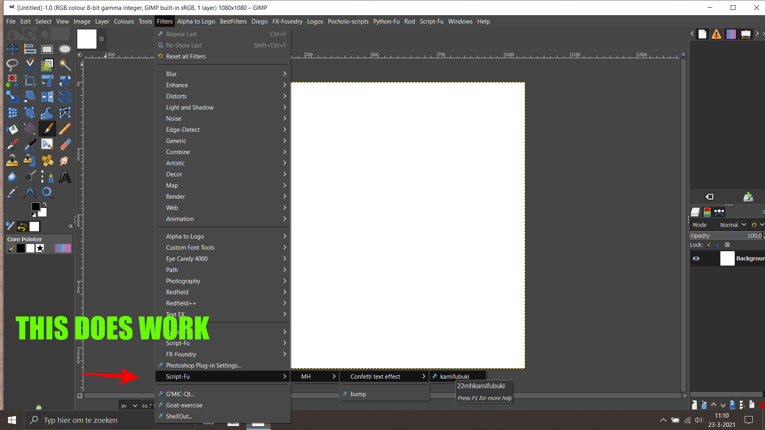Open the Windows Start menu
The height and width of the screenshot is (430, 765).
click(12, 420)
